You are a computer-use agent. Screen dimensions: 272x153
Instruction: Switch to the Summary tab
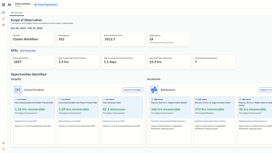(17, 13)
